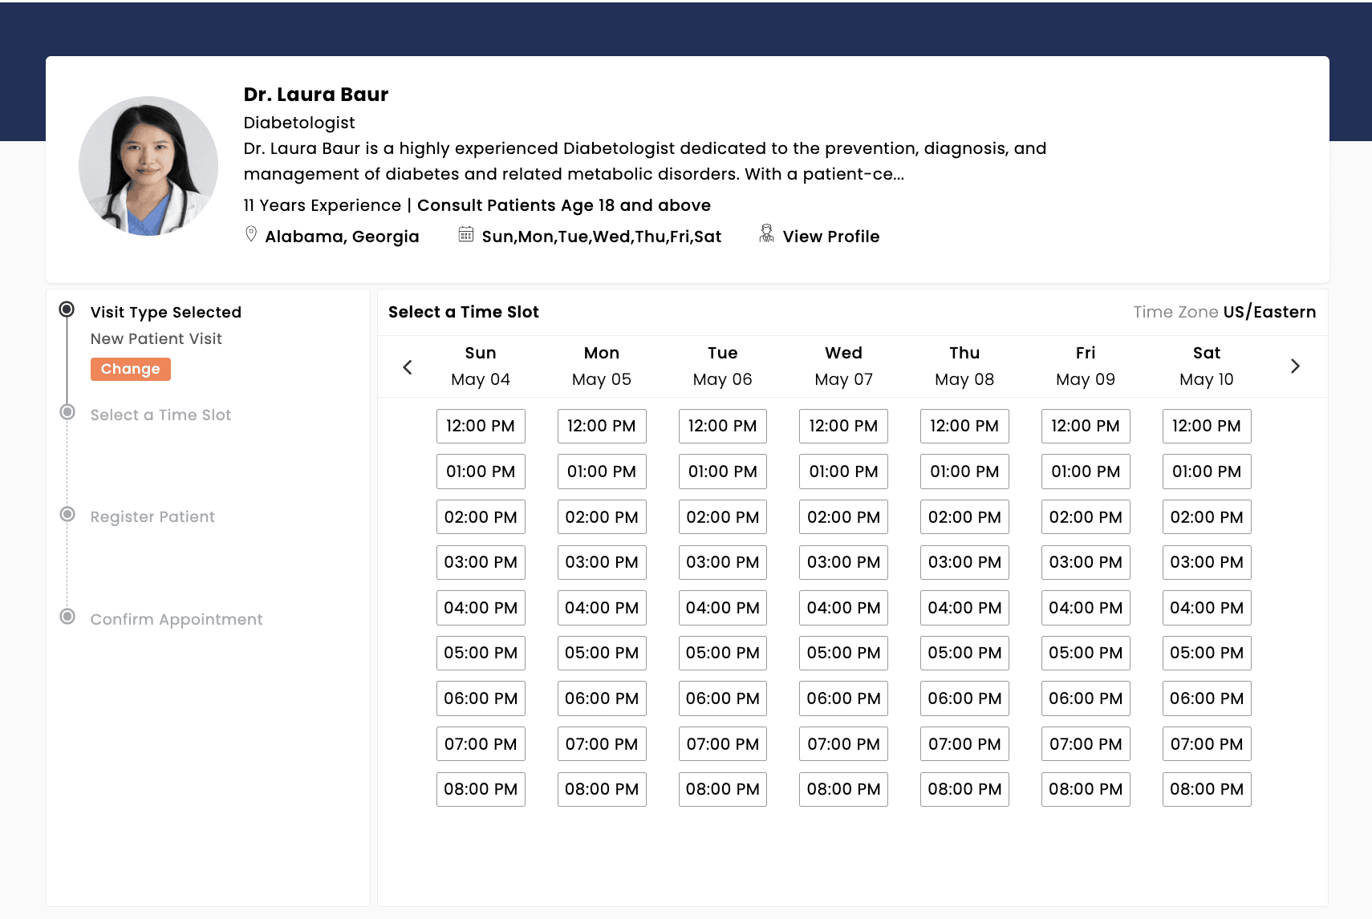
Task: Click Dr. Laura Baur's profile photo
Action: click(x=148, y=166)
